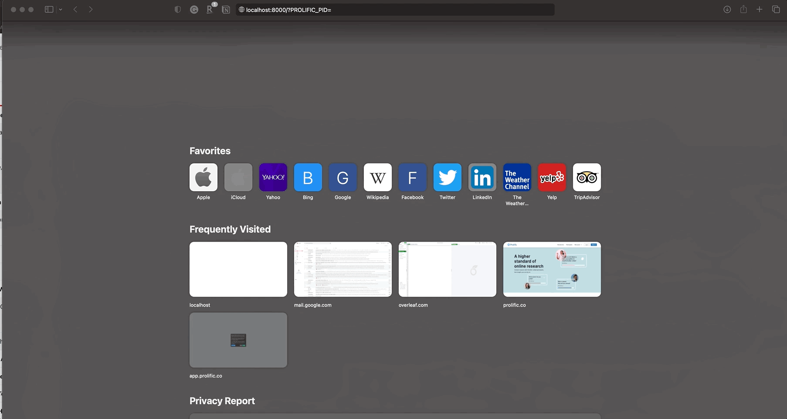This screenshot has width=787, height=419.
Task: Open the mail.google.com thumbnail
Action: click(343, 270)
